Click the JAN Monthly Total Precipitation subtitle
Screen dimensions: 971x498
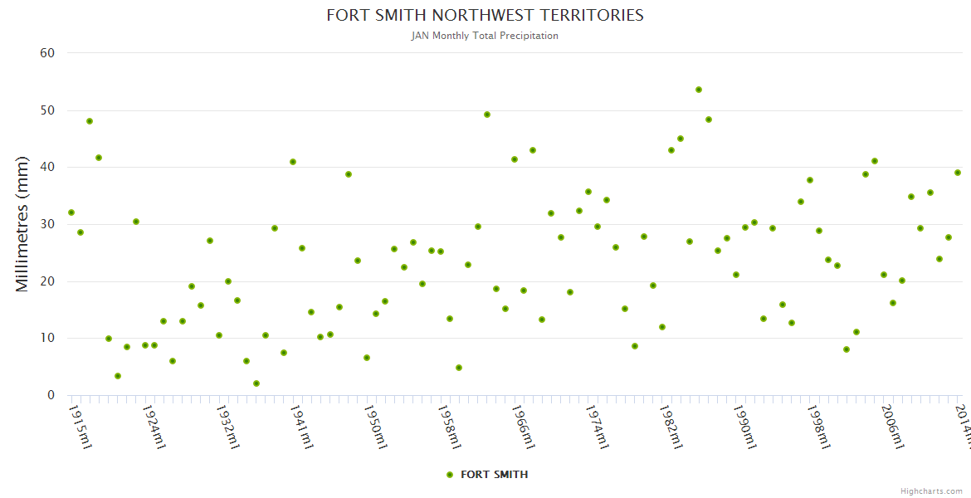coord(485,36)
